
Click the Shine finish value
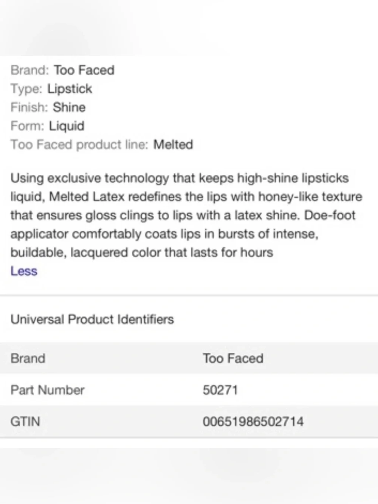coord(69,107)
